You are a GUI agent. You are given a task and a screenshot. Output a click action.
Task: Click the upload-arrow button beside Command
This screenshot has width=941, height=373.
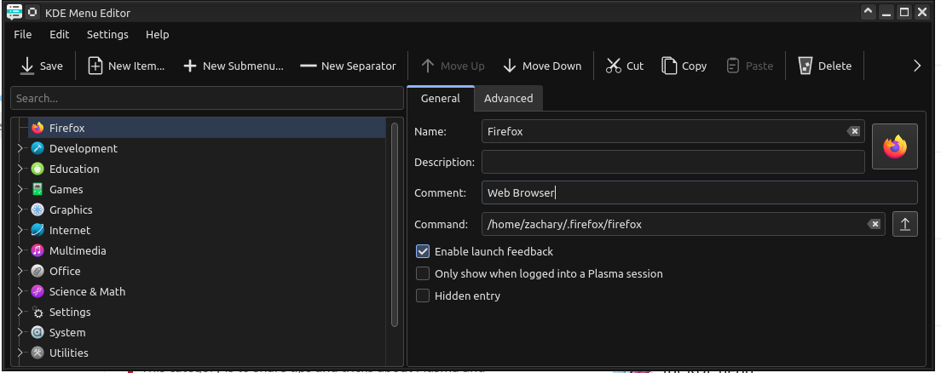coord(905,224)
